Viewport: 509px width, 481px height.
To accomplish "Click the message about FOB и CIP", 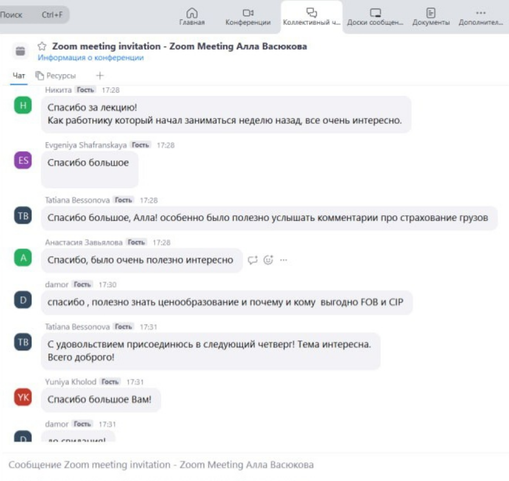I will [x=227, y=302].
